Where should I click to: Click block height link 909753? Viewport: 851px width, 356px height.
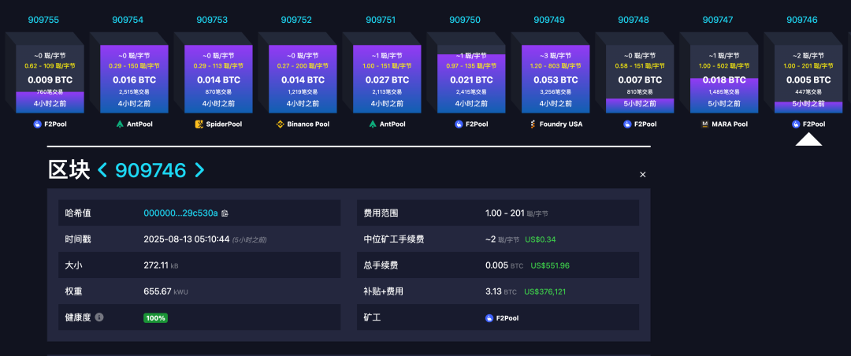pos(212,20)
